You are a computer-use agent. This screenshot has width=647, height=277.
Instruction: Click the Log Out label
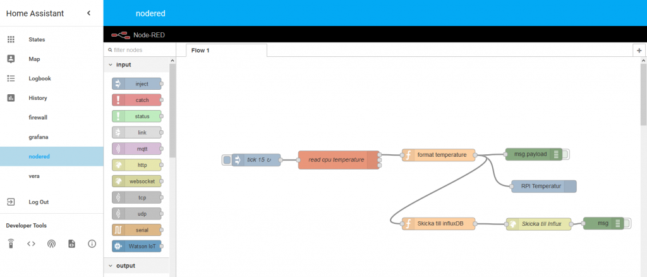coord(39,202)
